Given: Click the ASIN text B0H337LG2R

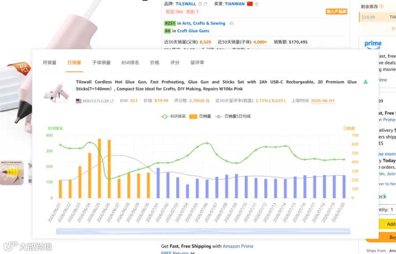Looking at the screenshot, I should (96, 101).
